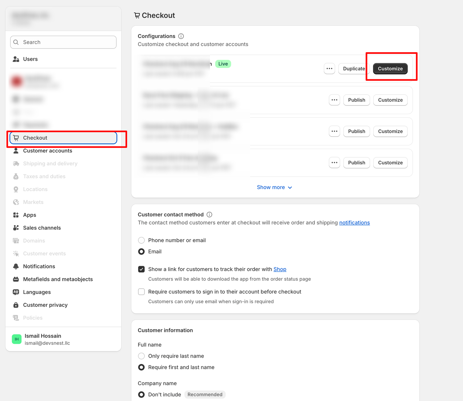Go to Notifications settings
Viewport: 463px width, 401px height.
tap(63, 266)
